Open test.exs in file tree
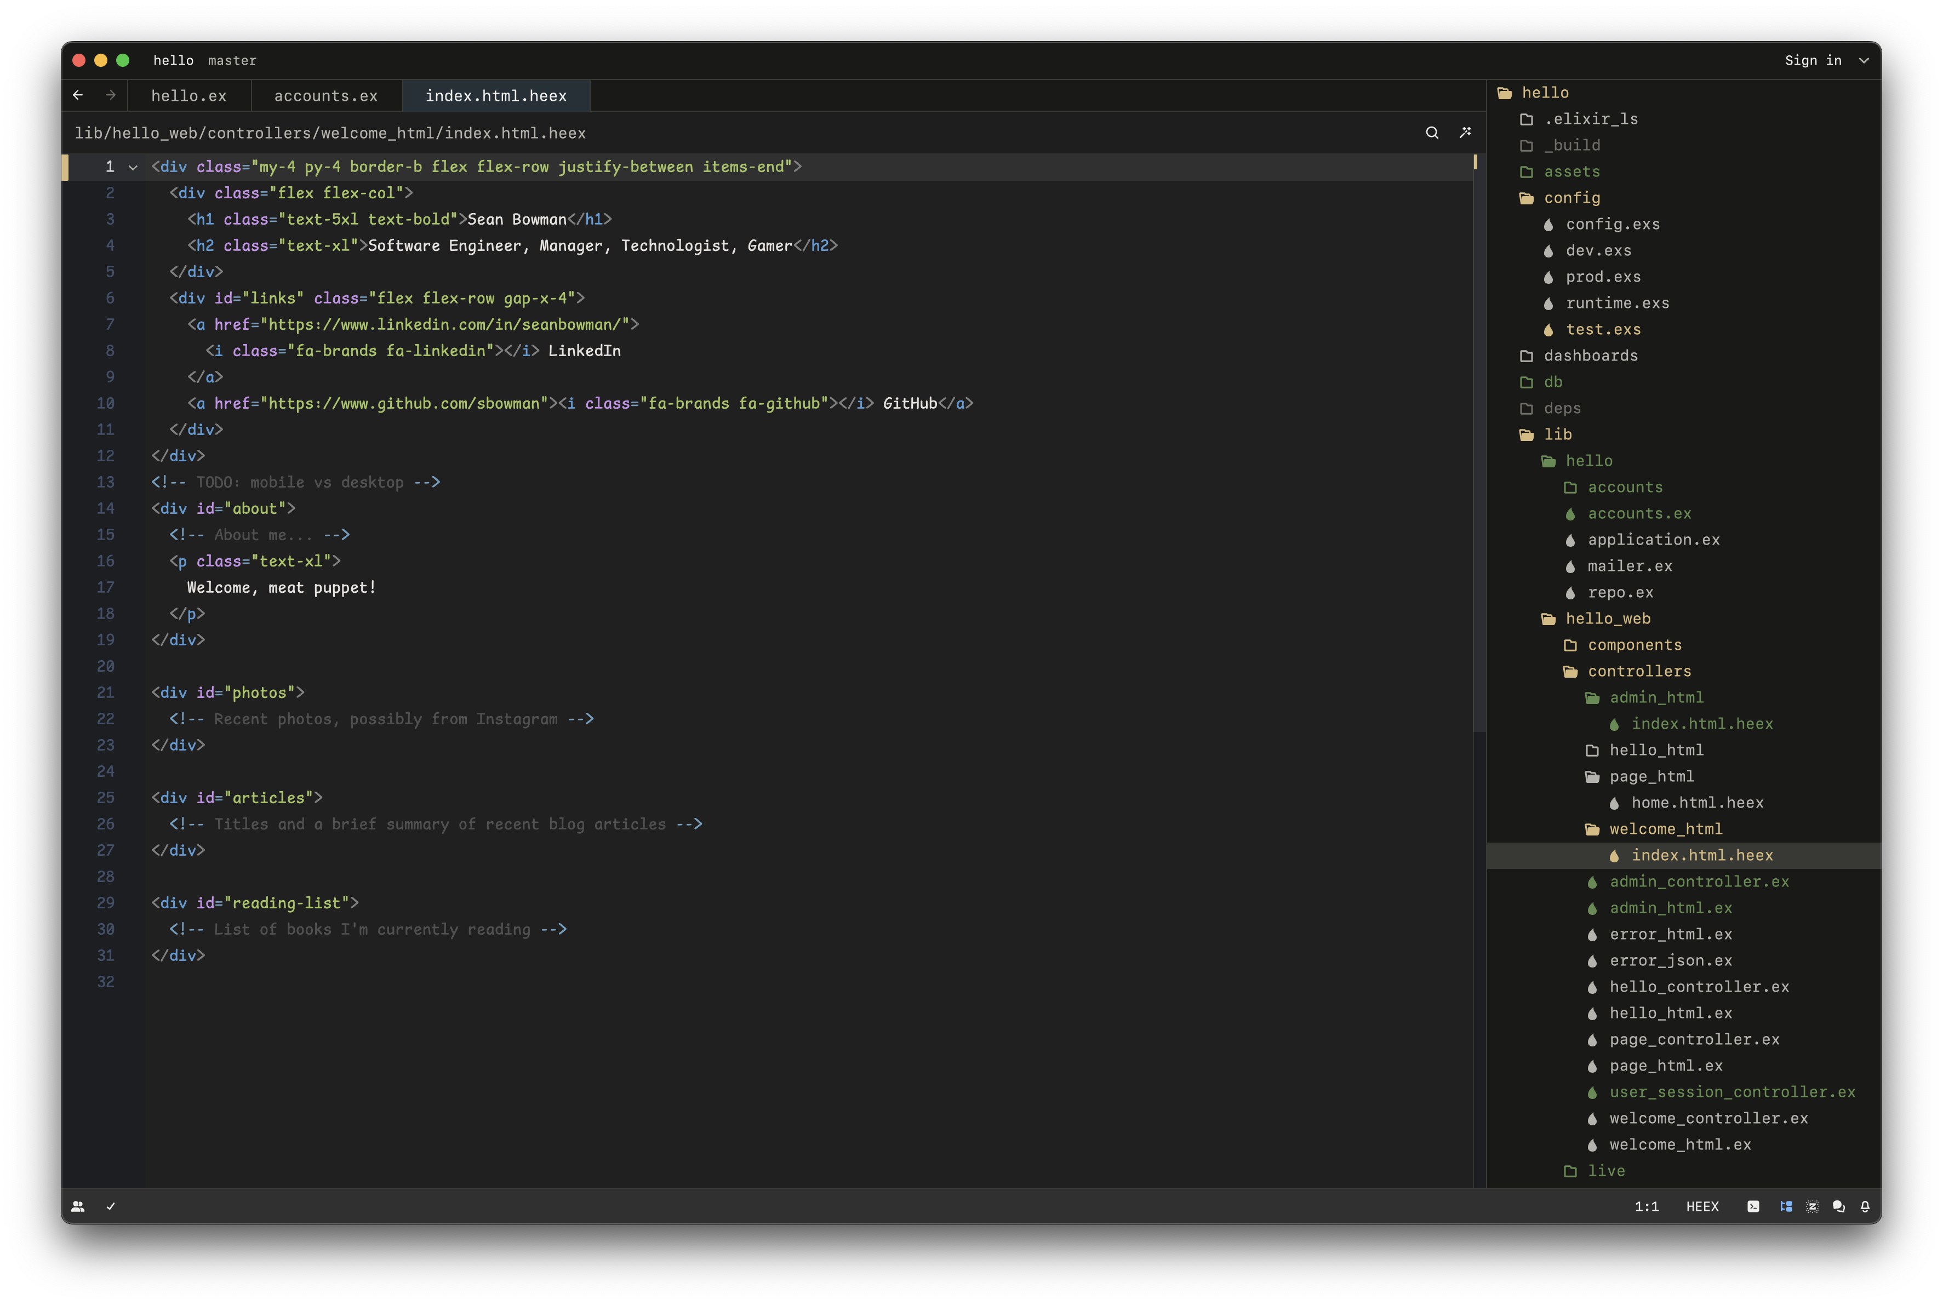1943x1305 pixels. [1684, 330]
